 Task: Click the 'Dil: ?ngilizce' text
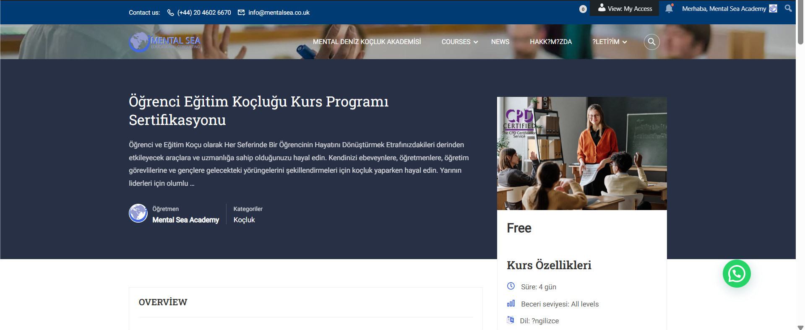click(539, 321)
